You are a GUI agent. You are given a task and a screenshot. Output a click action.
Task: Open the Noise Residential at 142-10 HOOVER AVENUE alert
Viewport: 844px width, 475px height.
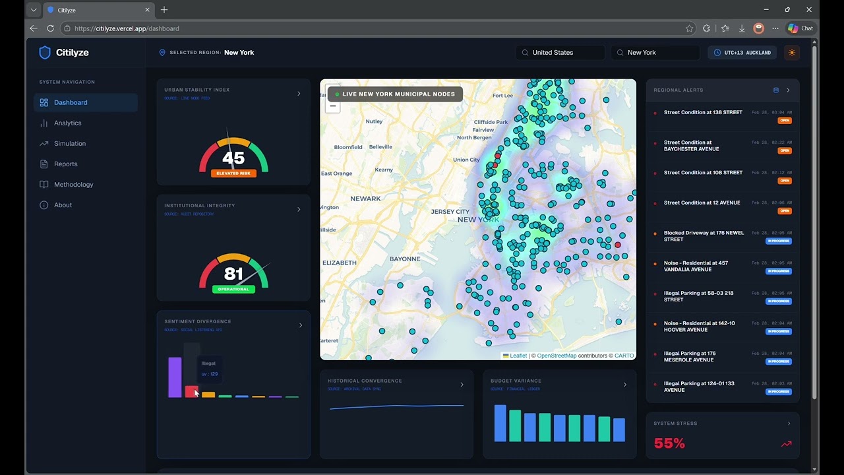(x=723, y=327)
